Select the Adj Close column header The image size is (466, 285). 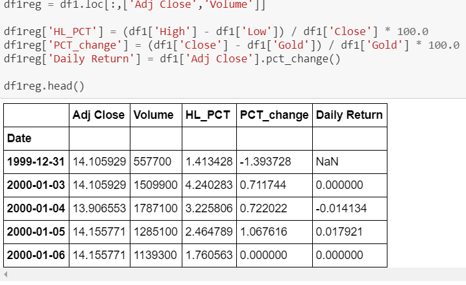click(x=99, y=116)
